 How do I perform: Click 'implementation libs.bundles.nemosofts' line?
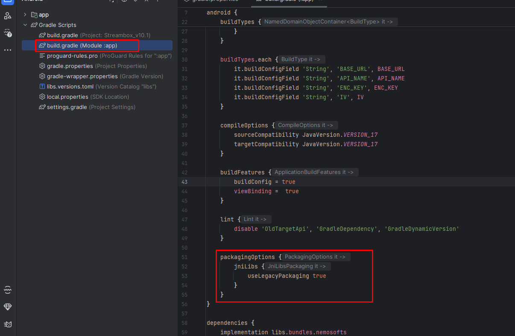coord(284,332)
